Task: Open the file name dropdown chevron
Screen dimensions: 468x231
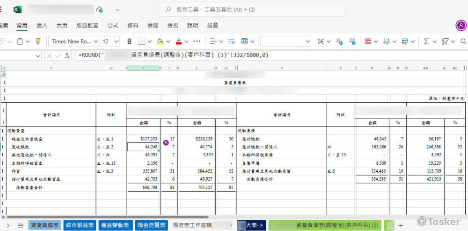Action: click(118, 10)
